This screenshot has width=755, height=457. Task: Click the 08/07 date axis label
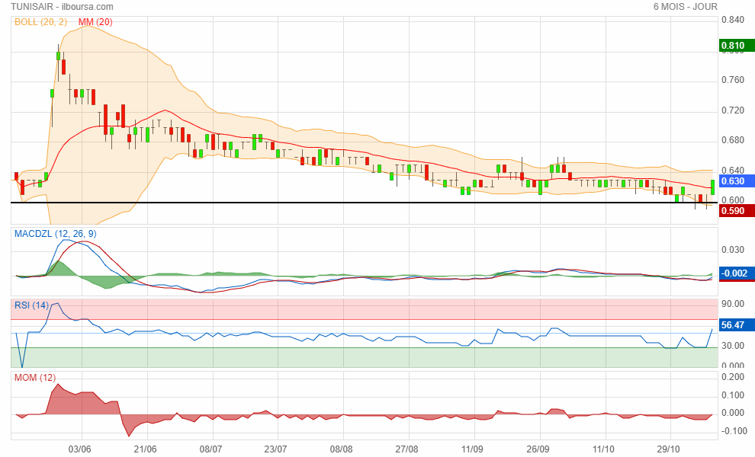point(210,449)
